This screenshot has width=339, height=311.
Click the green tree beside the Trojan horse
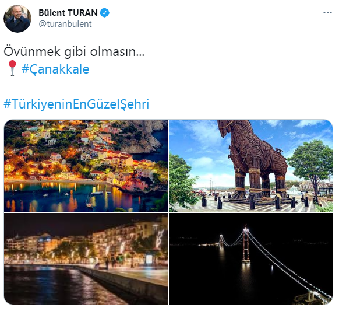(x=310, y=164)
